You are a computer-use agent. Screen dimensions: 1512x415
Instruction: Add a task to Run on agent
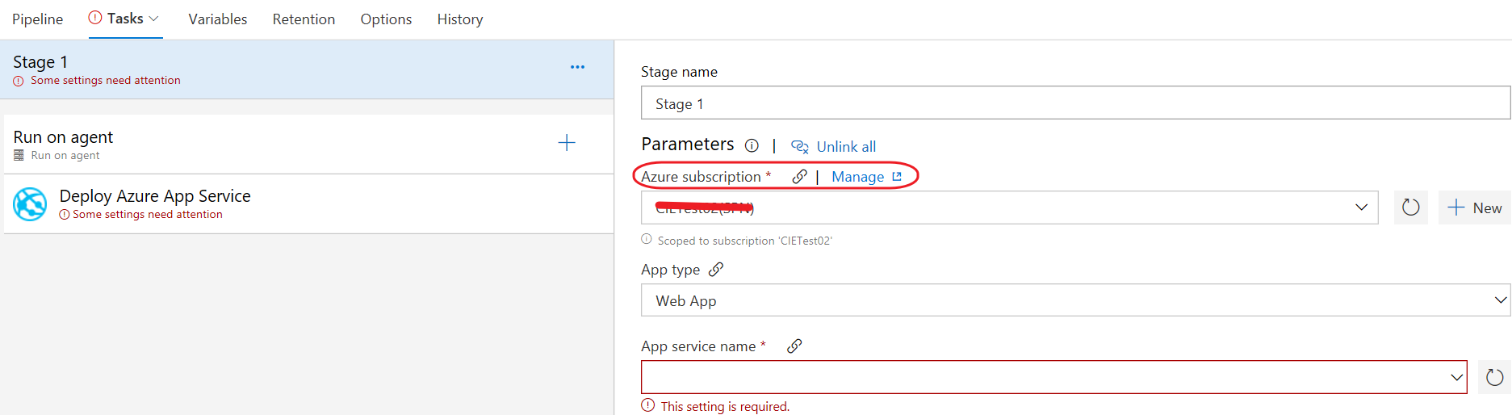pyautogui.click(x=567, y=143)
